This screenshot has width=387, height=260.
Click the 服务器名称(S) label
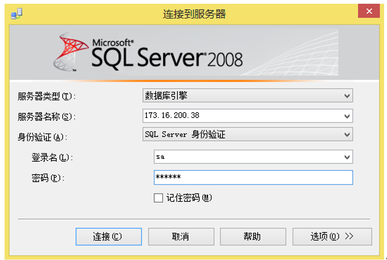(x=46, y=116)
